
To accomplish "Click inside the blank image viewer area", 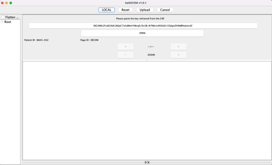I will (147, 110).
